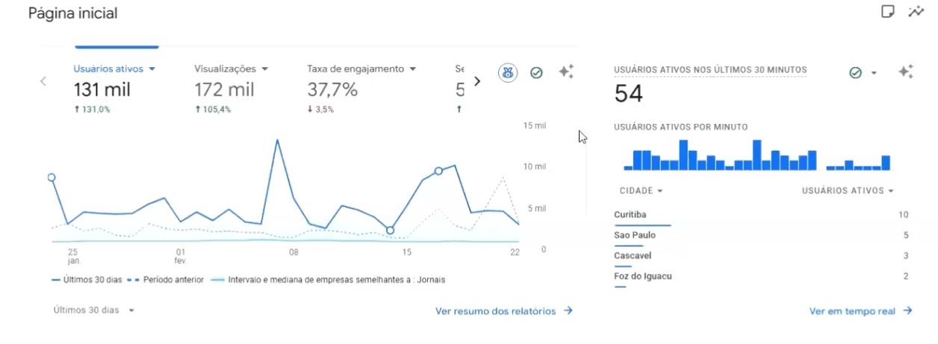Viewport: 938px width, 344px height.
Task: Open insights sparkle icon in realtime card
Action: (905, 72)
